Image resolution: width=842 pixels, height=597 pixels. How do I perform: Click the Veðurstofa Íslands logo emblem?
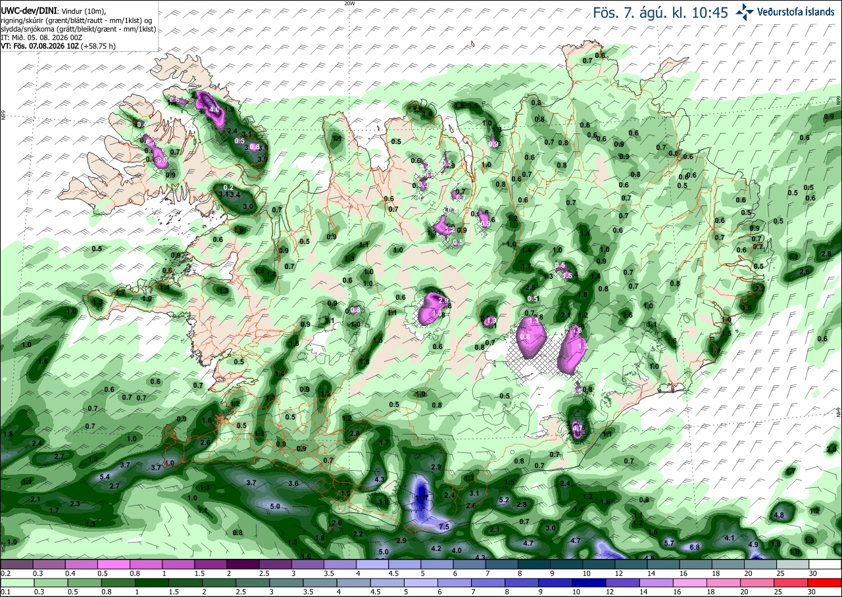(x=745, y=12)
